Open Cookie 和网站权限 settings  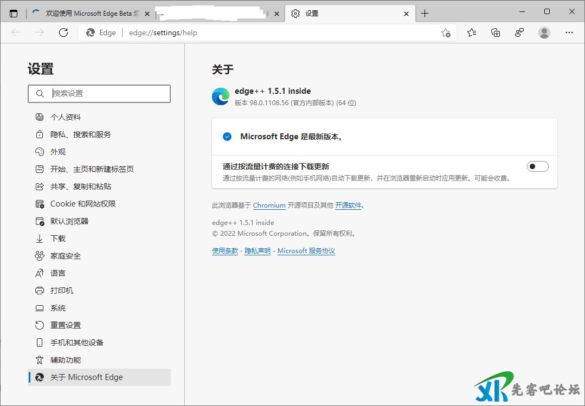pyautogui.click(x=83, y=204)
